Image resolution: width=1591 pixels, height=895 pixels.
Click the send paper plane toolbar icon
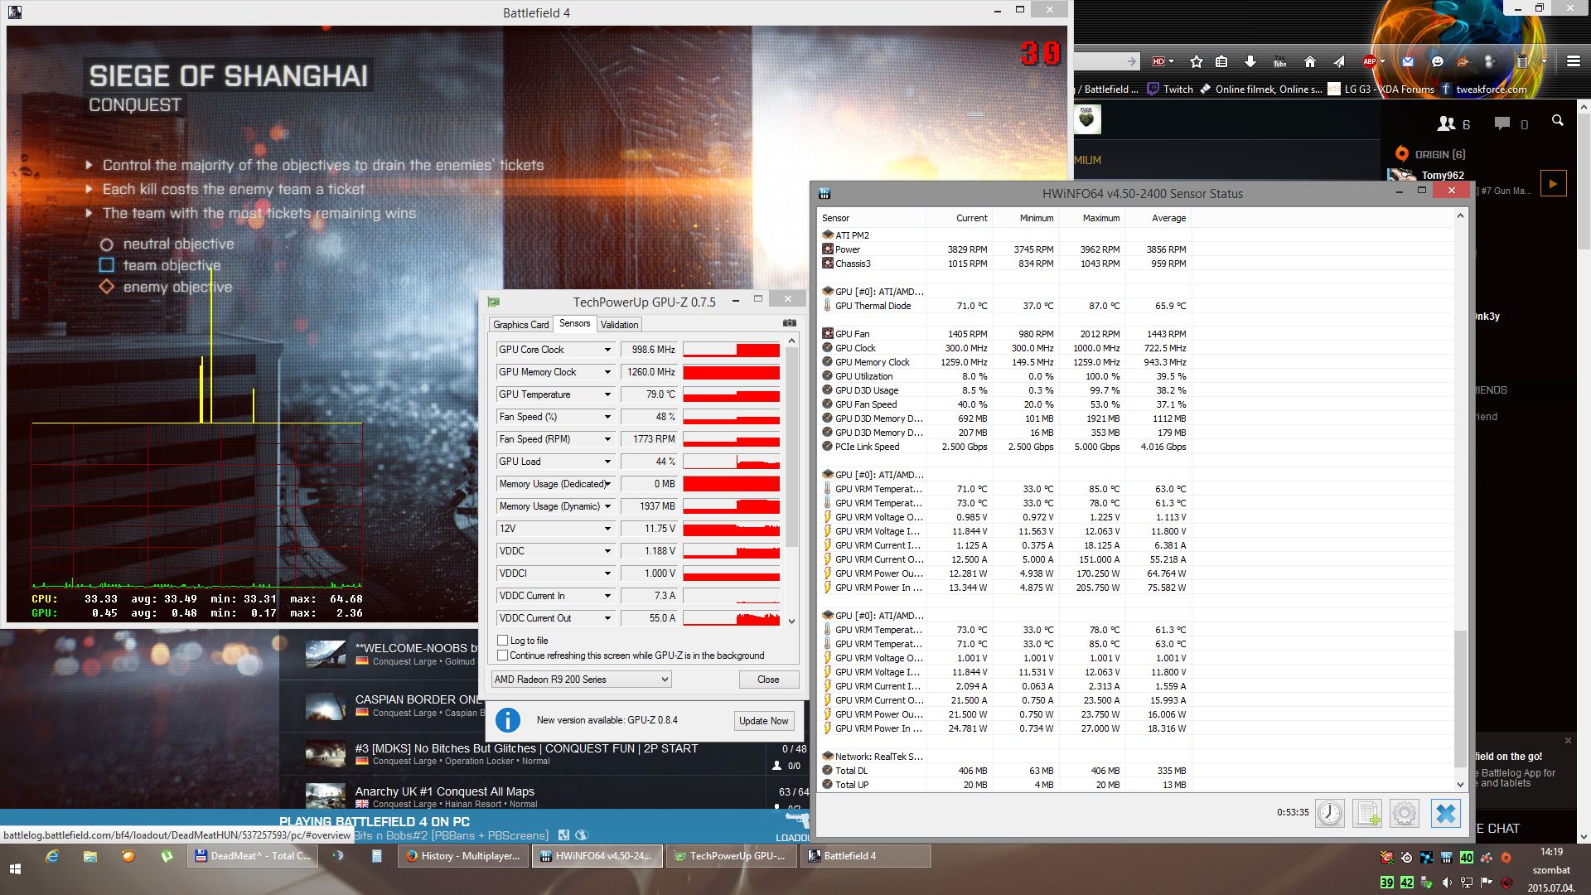pyautogui.click(x=1338, y=61)
